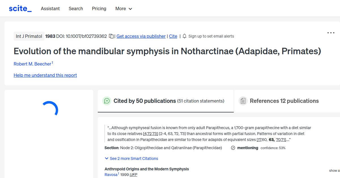Click Get access via publisher
The image size is (340, 178).
(141, 36)
